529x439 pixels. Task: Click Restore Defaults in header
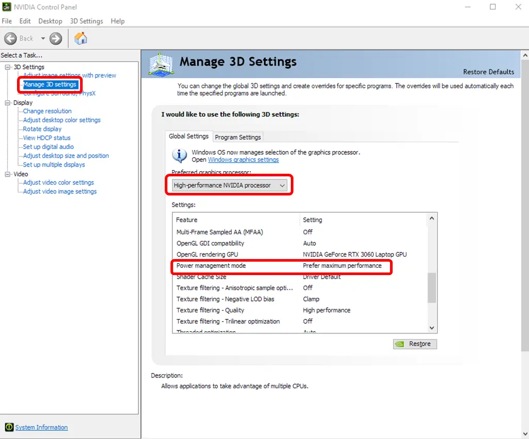click(x=489, y=72)
